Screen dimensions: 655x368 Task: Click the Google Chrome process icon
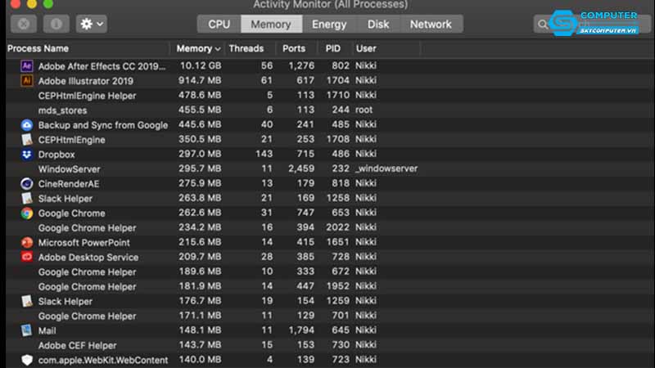[26, 213]
